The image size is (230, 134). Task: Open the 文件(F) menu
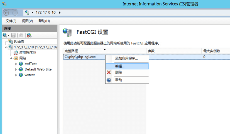tap(11, 21)
